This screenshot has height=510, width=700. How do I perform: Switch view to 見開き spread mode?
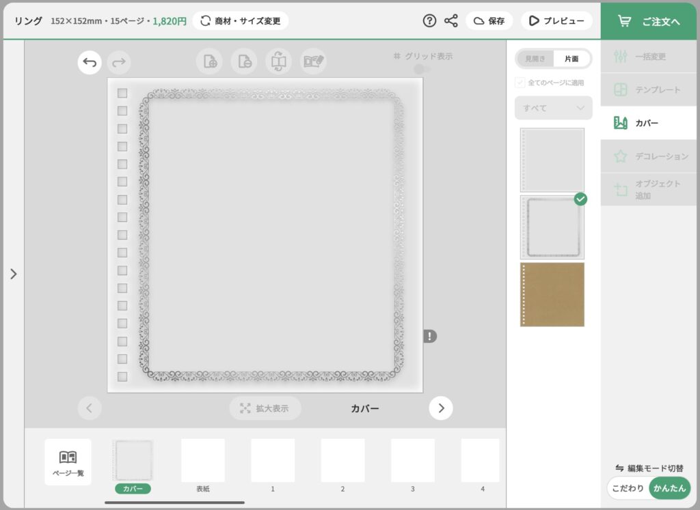point(535,59)
